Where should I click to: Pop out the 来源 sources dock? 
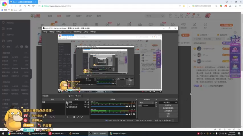88,100
